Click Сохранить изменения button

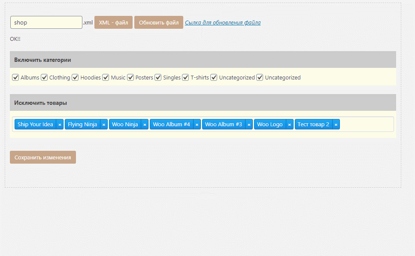pos(43,157)
